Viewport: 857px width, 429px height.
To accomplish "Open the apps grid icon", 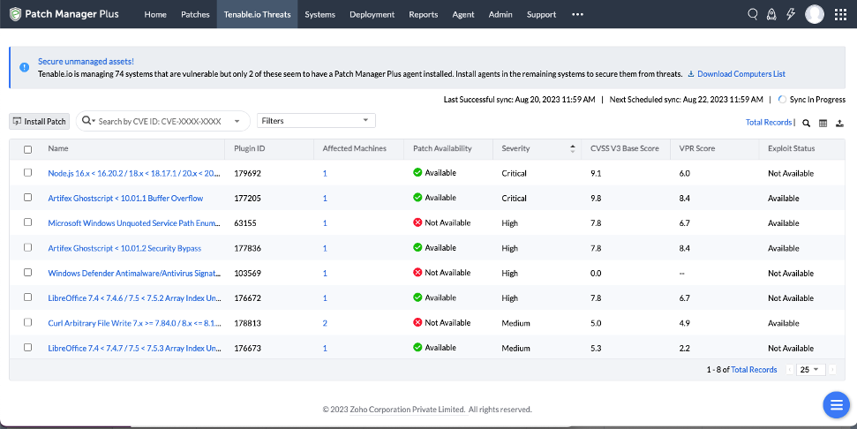I will click(840, 14).
